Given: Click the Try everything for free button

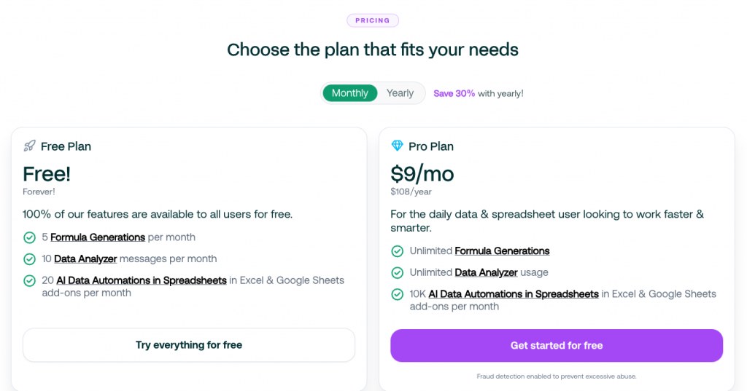Looking at the screenshot, I should pos(189,345).
